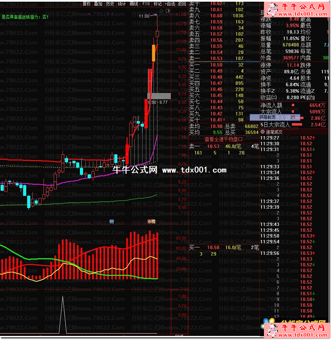This screenshot has height=340, width=332.
Task: Click the white spike in bottom indicator
Action: coord(63,316)
